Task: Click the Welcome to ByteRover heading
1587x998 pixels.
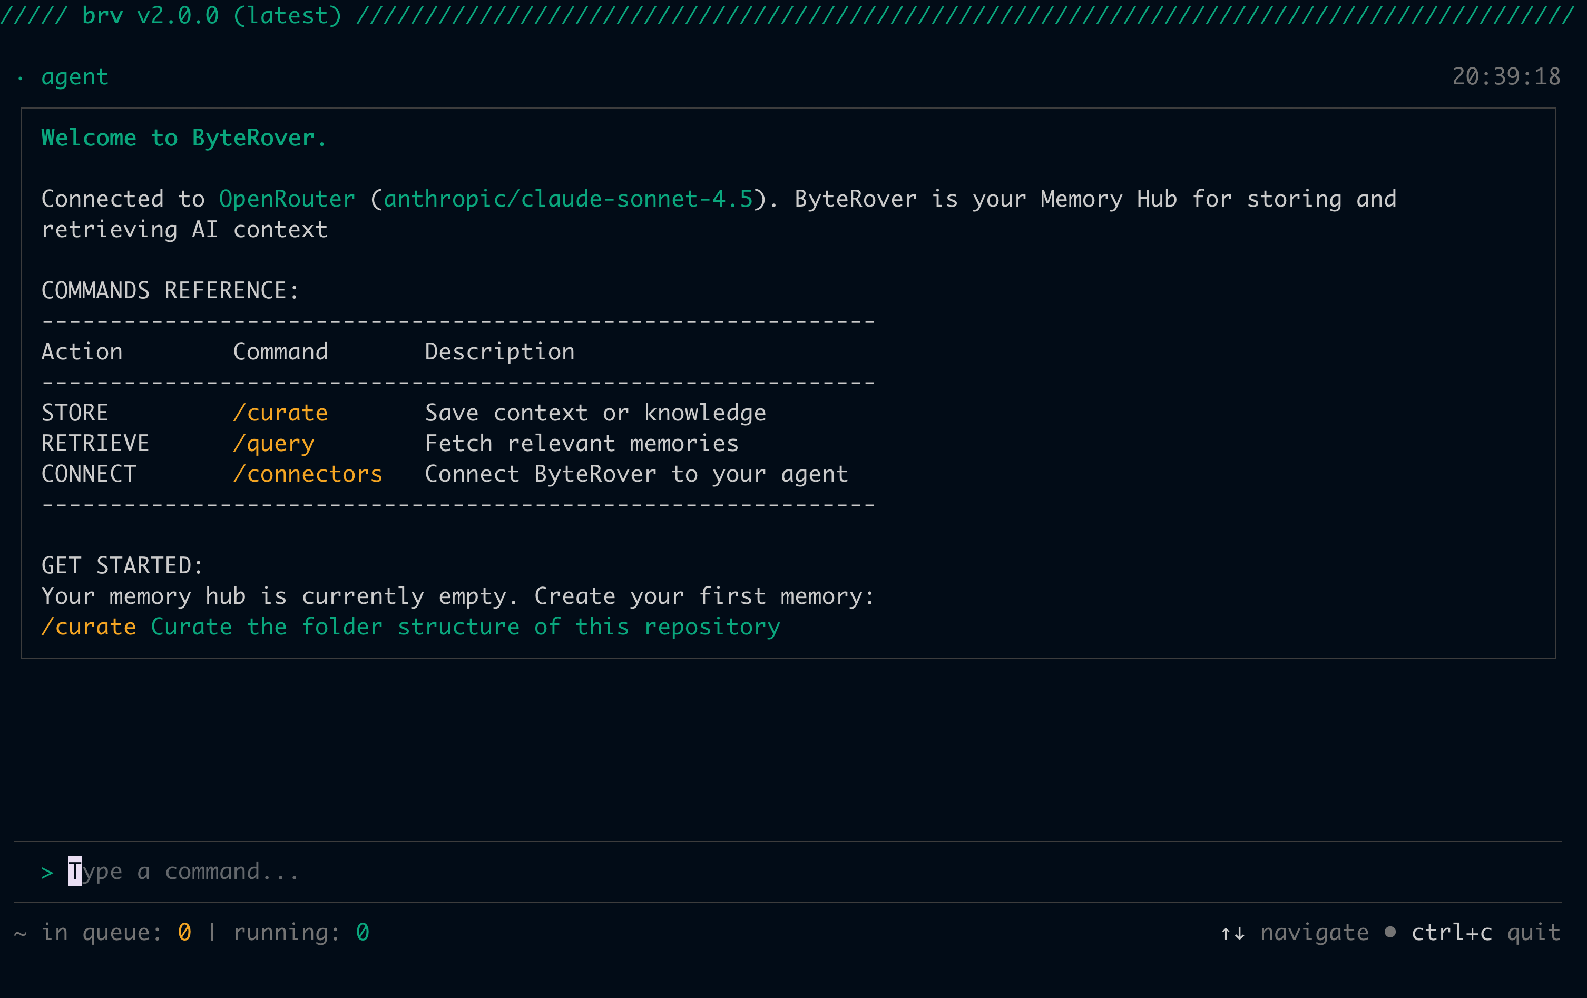Action: pos(183,138)
